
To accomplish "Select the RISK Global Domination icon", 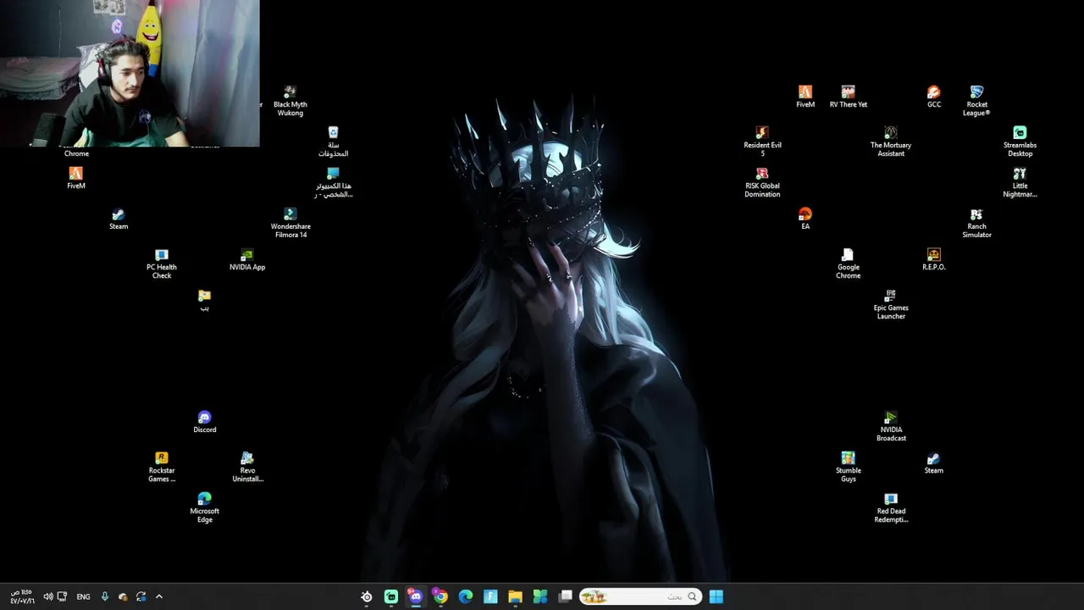I will [x=762, y=182].
